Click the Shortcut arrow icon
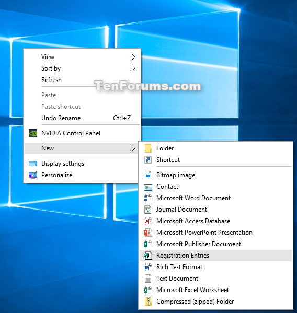 click(x=148, y=160)
